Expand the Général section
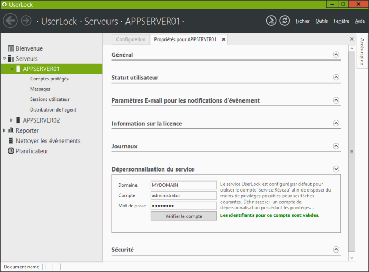Image resolution: width=369 pixels, height=272 pixels. coord(336,55)
